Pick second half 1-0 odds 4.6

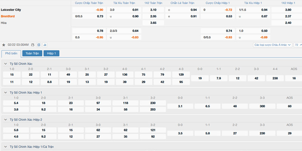point(16,137)
